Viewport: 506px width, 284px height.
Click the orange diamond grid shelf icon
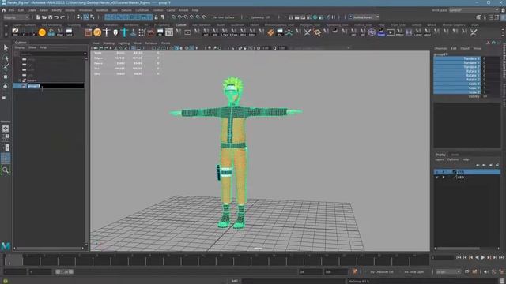pos(270,32)
